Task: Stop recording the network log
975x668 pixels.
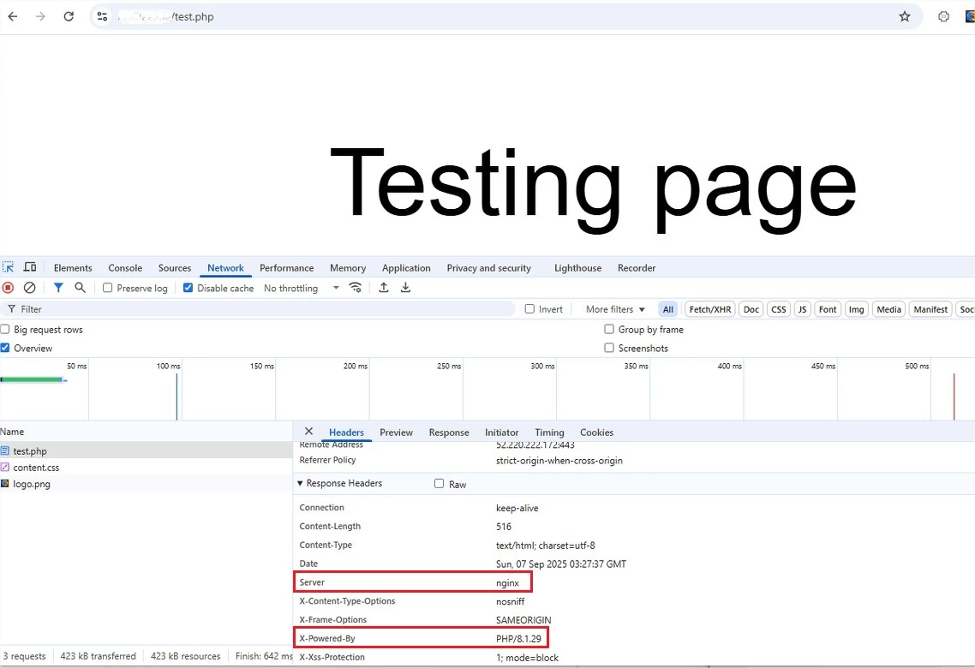Action: (x=8, y=288)
